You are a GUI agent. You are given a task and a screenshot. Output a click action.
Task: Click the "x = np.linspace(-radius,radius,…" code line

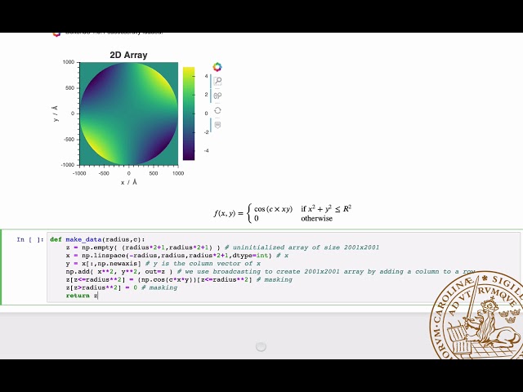[x=177, y=256]
